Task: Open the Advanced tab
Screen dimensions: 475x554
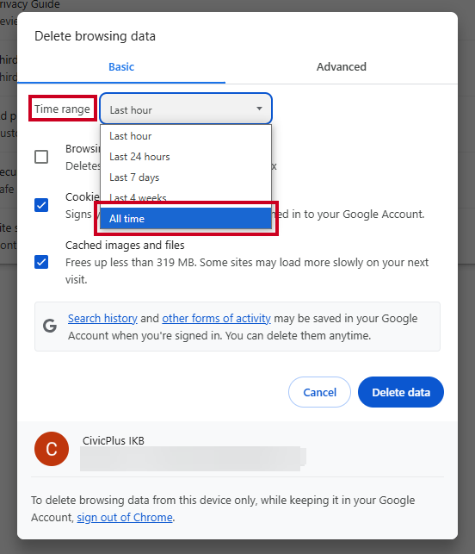Action: click(342, 67)
